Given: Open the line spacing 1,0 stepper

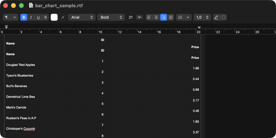Looking at the screenshot, I should pyautogui.click(x=202, y=17).
